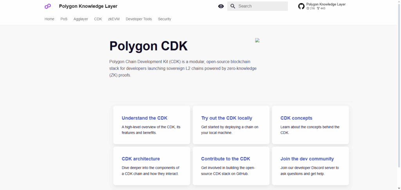Focus the Search input field
The image size is (401, 190).
pyautogui.click(x=258, y=6)
